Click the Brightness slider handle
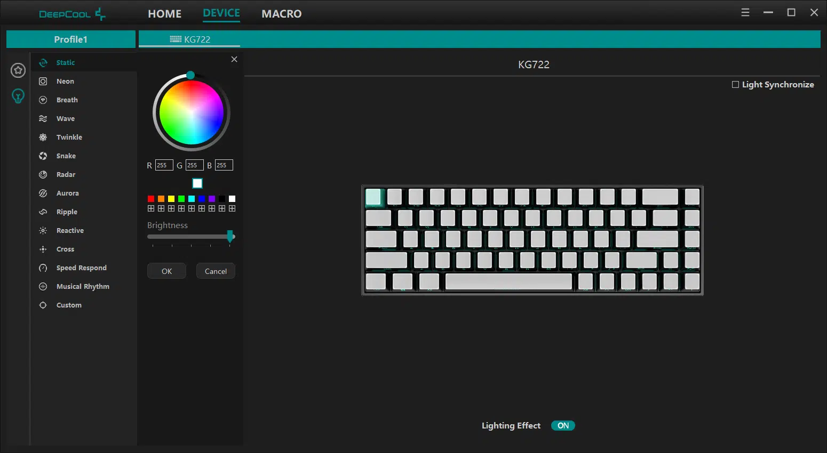 click(x=230, y=236)
